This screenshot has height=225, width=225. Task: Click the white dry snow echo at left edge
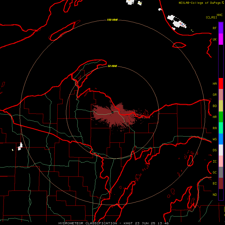coord(20,146)
